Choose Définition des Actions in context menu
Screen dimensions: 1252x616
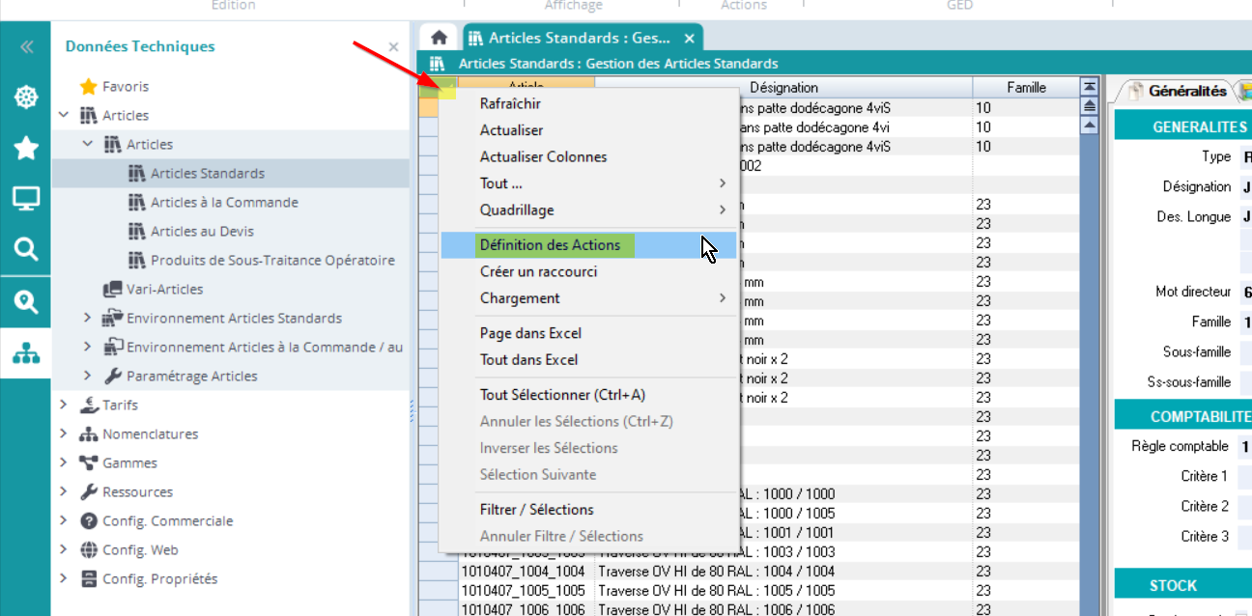tap(550, 245)
